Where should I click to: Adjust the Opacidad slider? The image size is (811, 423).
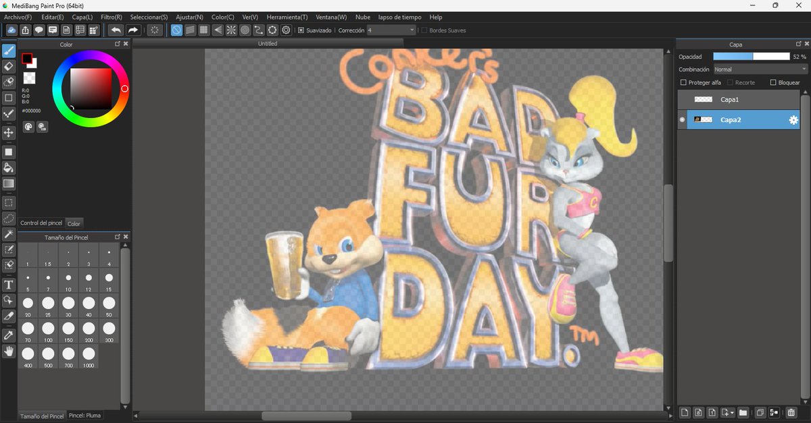coord(751,57)
